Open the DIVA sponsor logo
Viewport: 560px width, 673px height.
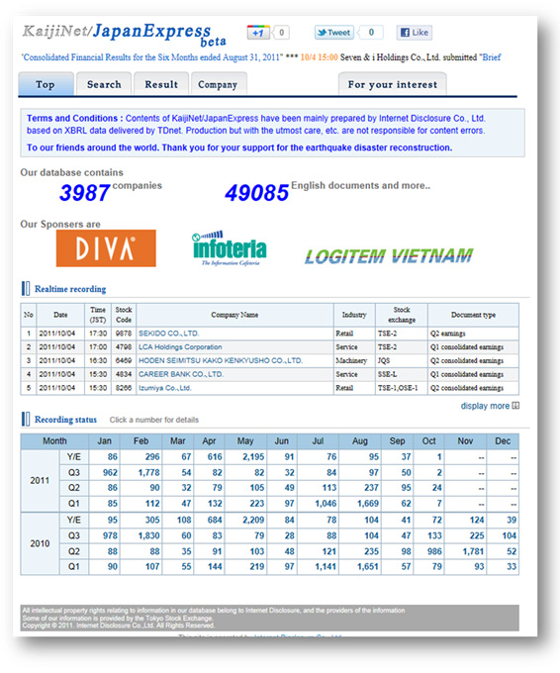click(x=106, y=248)
